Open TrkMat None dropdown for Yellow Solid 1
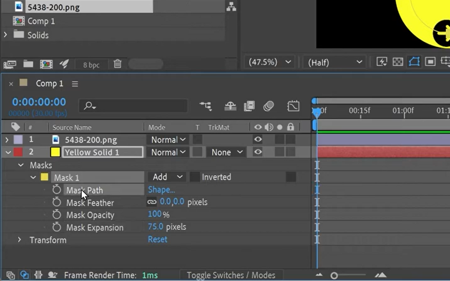 [x=226, y=152]
